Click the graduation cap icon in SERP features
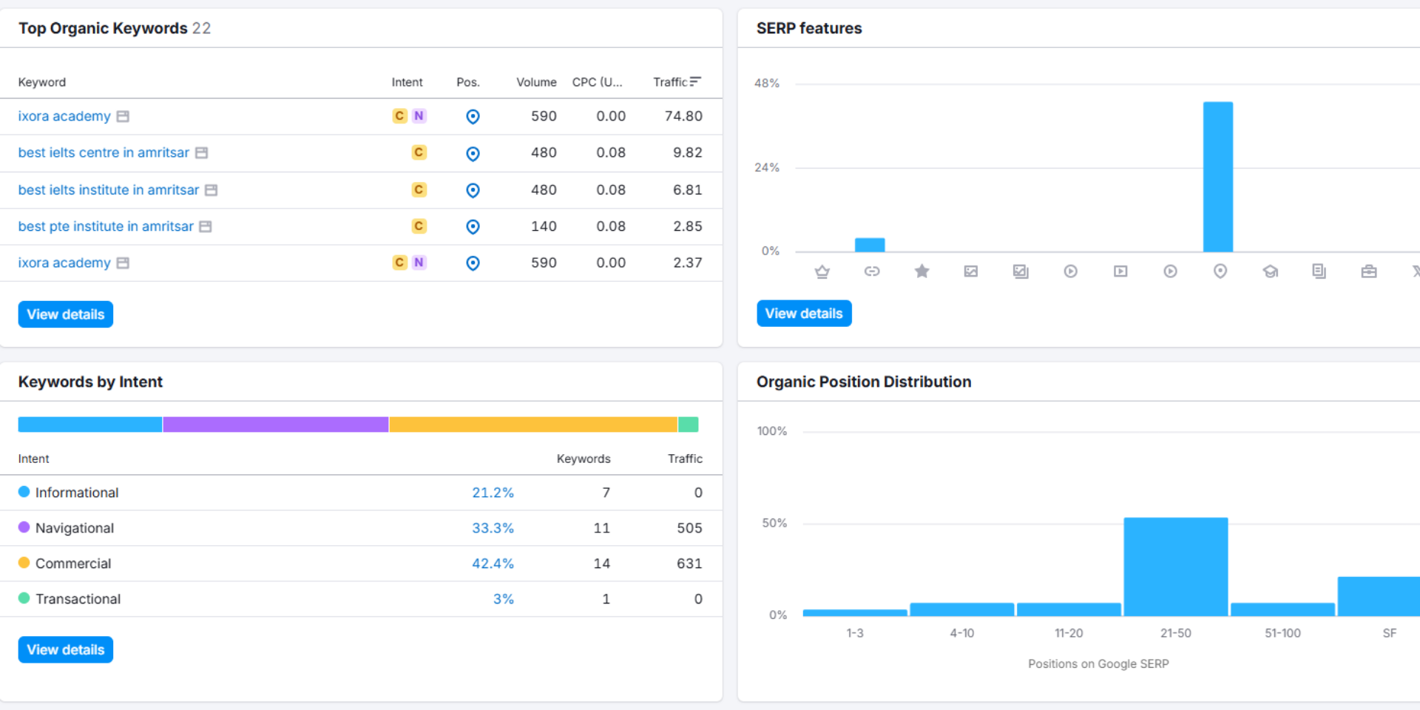This screenshot has height=710, width=1420. point(1270,271)
